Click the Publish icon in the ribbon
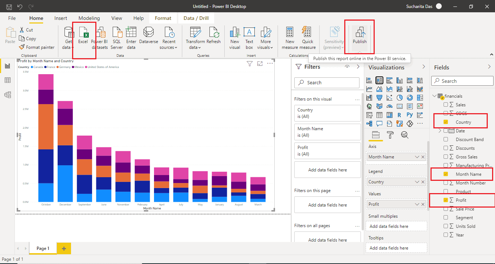 click(359, 33)
